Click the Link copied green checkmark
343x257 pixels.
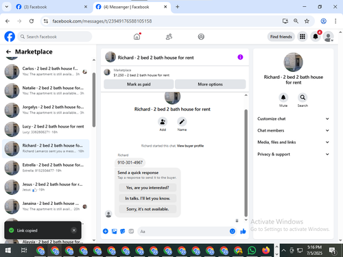click(x=11, y=230)
